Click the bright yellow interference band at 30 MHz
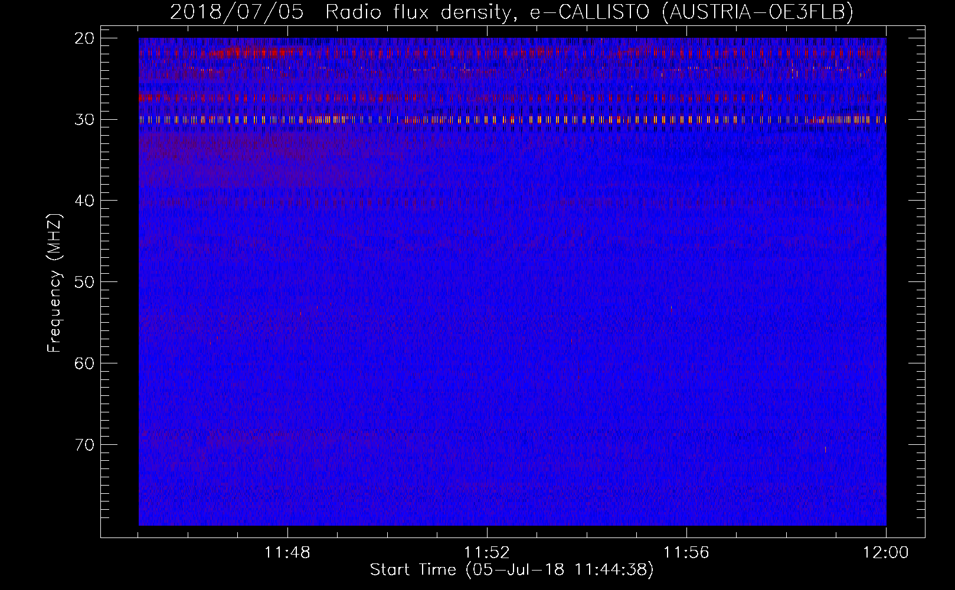The image size is (955, 590). [x=512, y=119]
